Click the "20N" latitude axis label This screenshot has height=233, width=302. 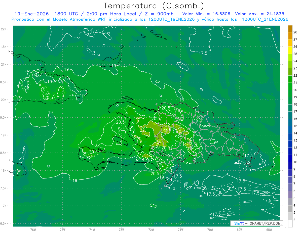coord(4,100)
